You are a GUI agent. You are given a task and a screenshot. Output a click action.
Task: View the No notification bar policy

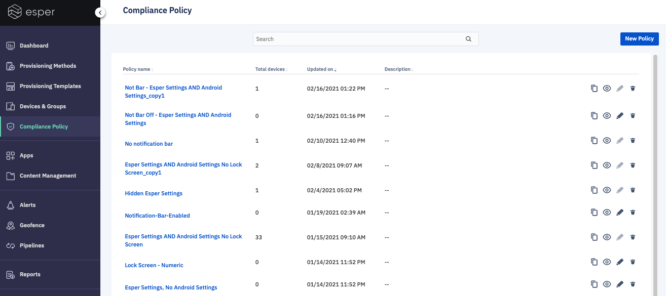coord(607,141)
